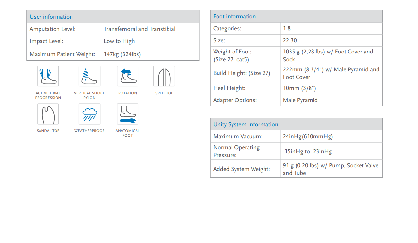Click the 'Heel Height:' label

[x=229, y=88]
